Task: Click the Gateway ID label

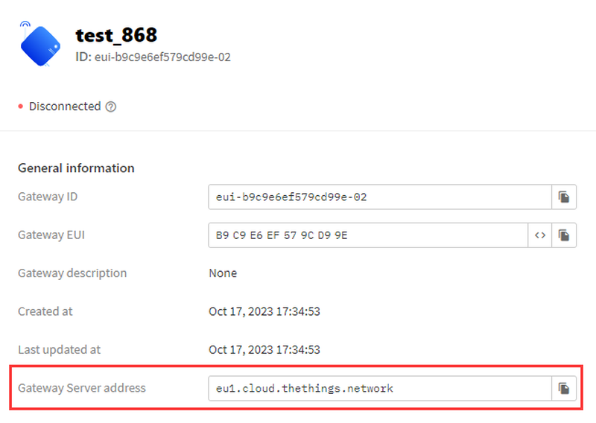Action: click(x=48, y=197)
